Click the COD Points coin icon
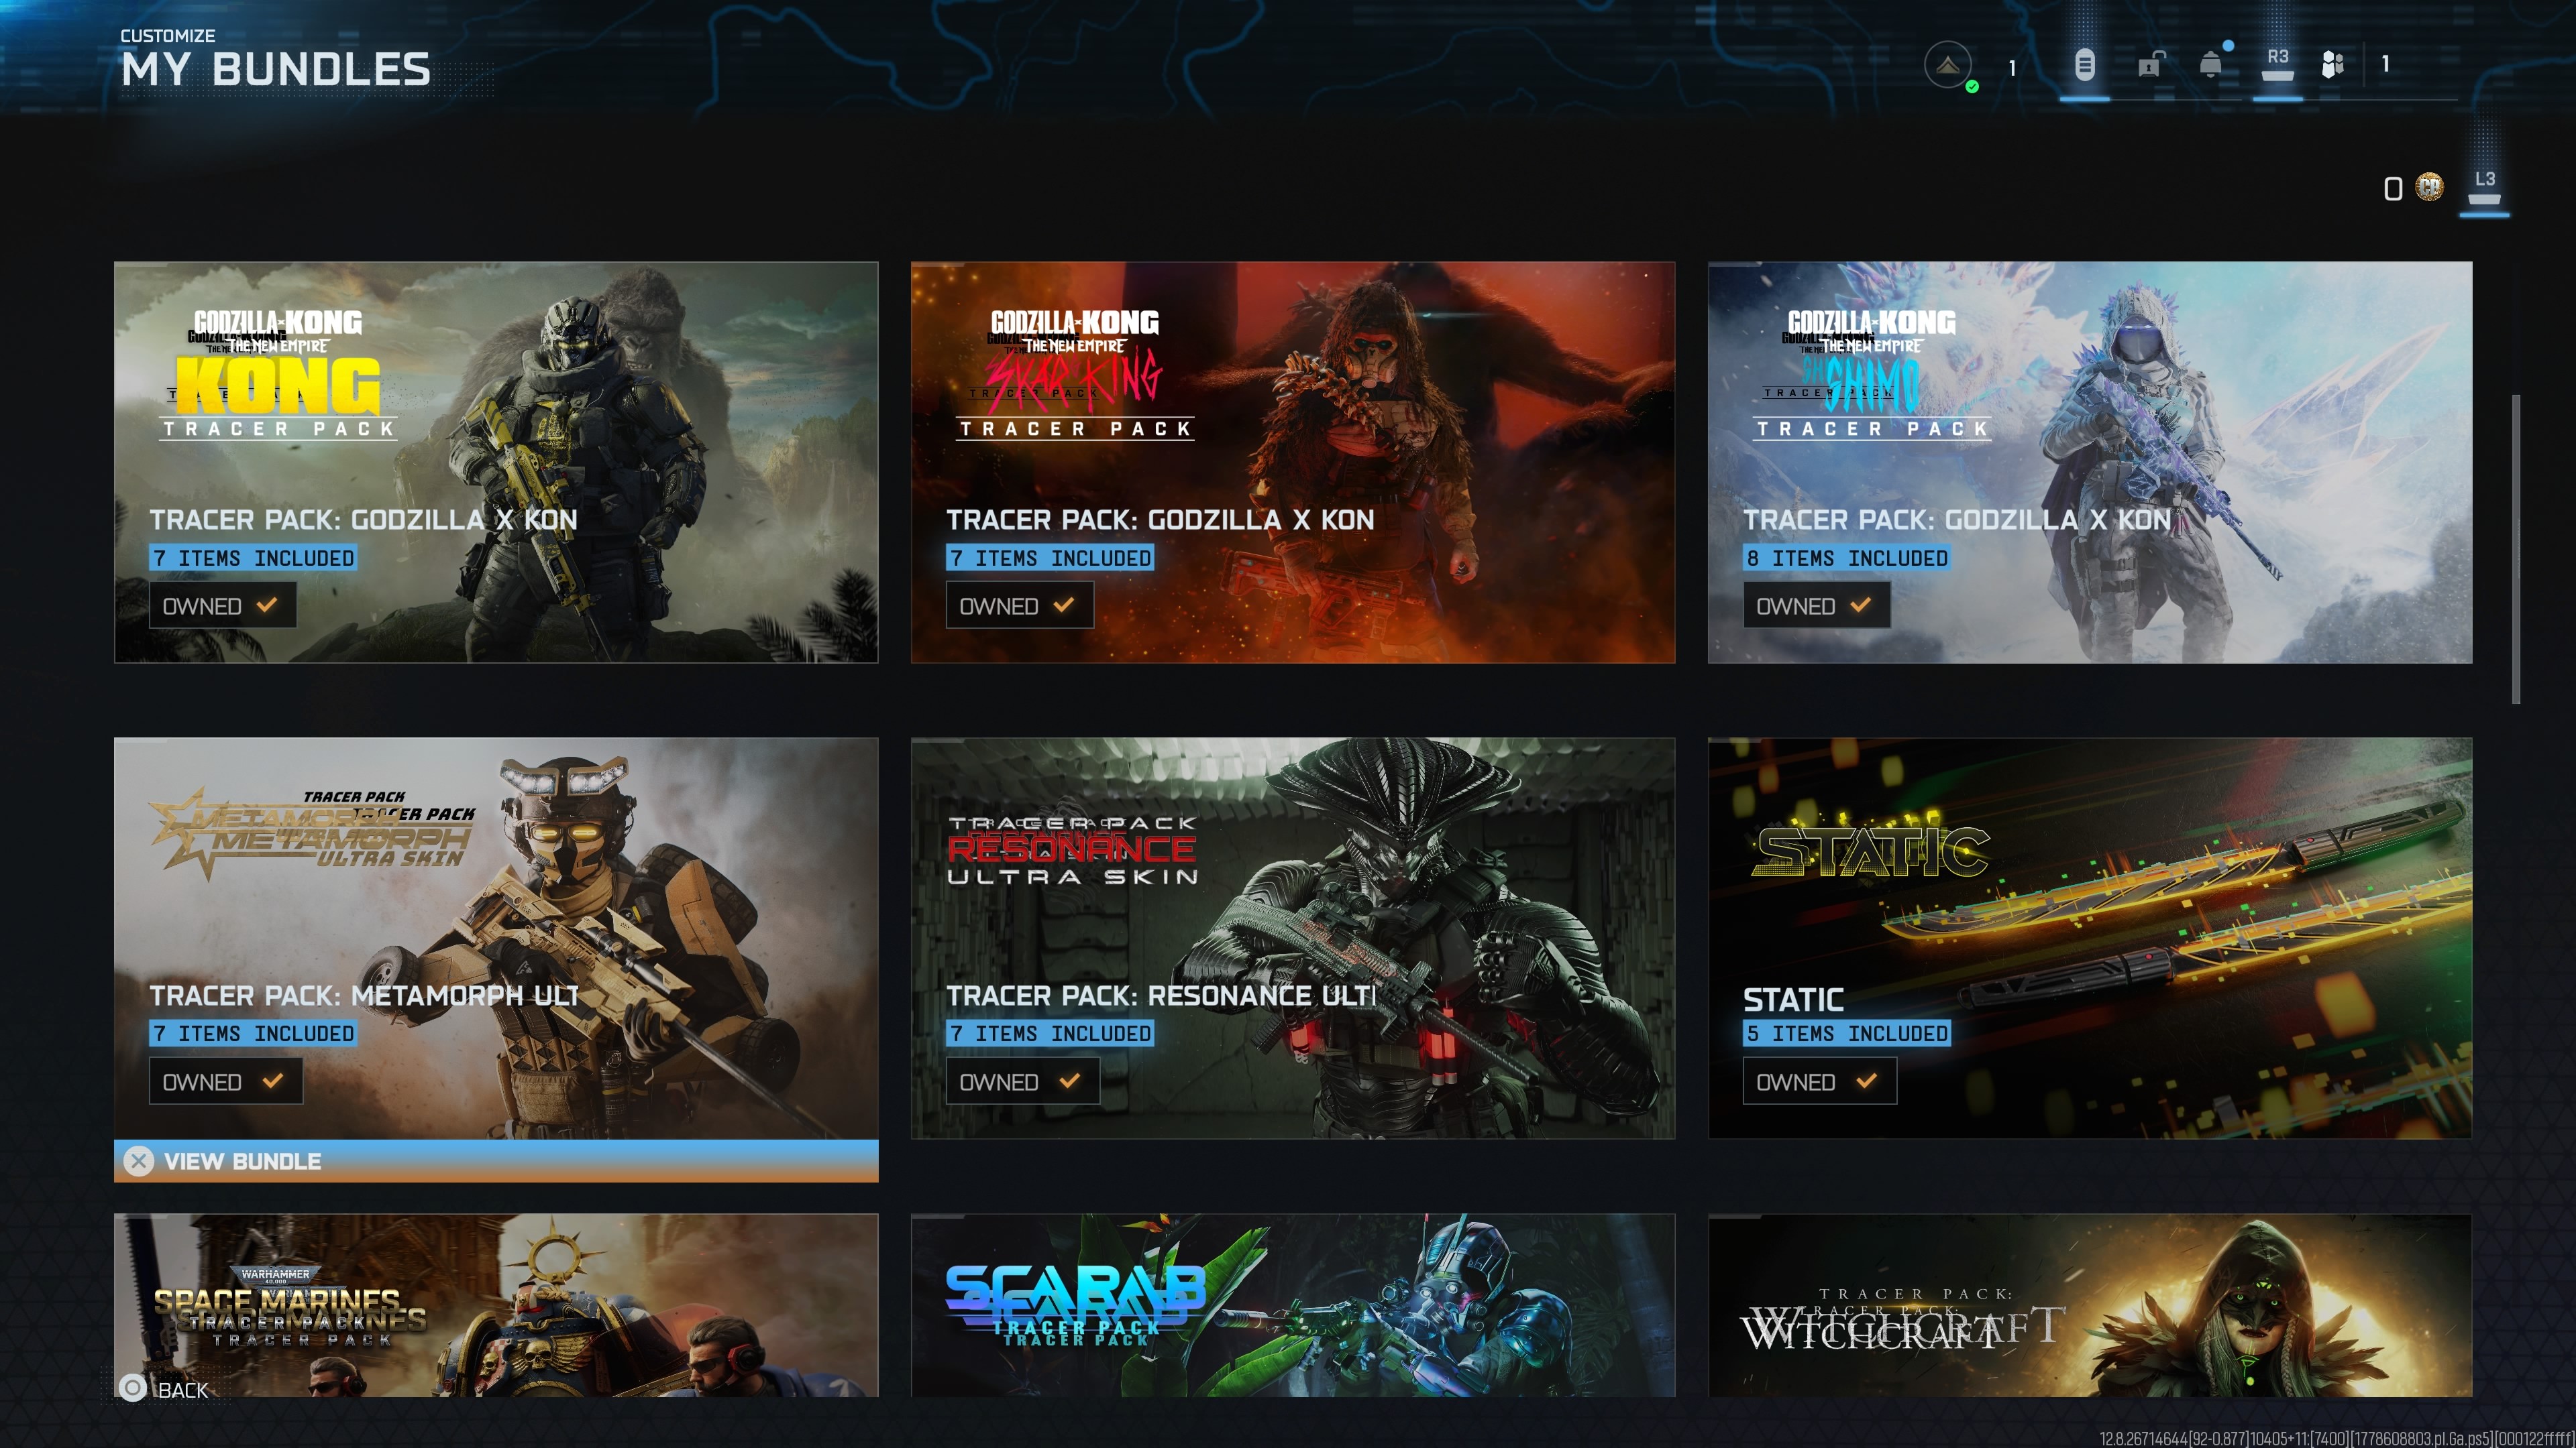 [2429, 187]
